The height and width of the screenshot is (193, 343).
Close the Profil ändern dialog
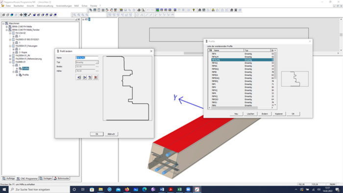(x=151, y=51)
